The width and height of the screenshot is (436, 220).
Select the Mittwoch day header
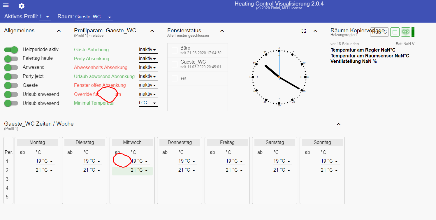tap(132, 142)
